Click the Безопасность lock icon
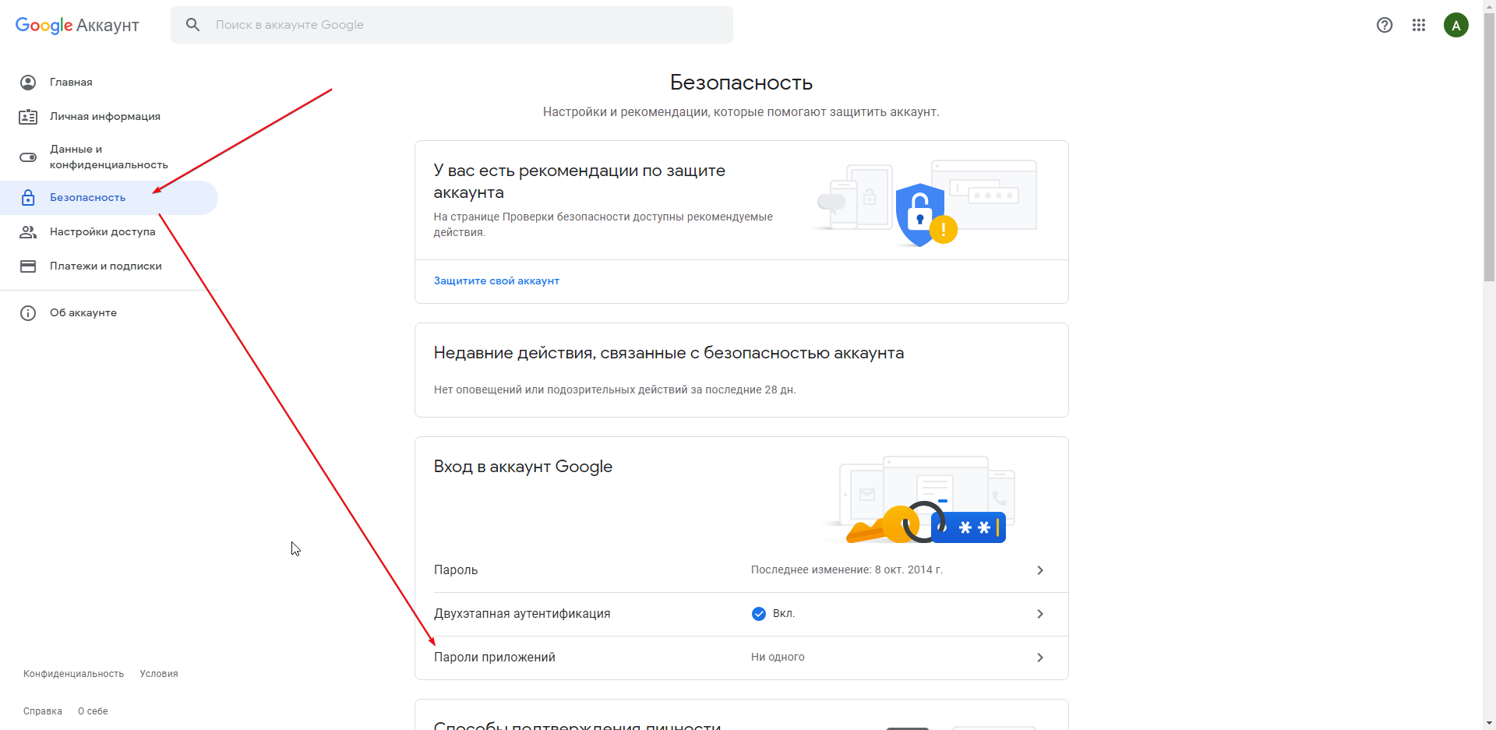This screenshot has width=1496, height=730. pos(28,198)
